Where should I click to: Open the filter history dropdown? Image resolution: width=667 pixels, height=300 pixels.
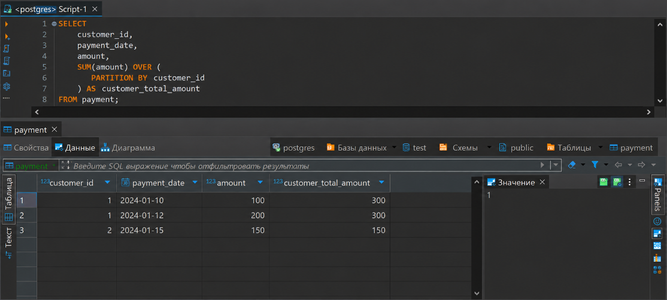(556, 164)
